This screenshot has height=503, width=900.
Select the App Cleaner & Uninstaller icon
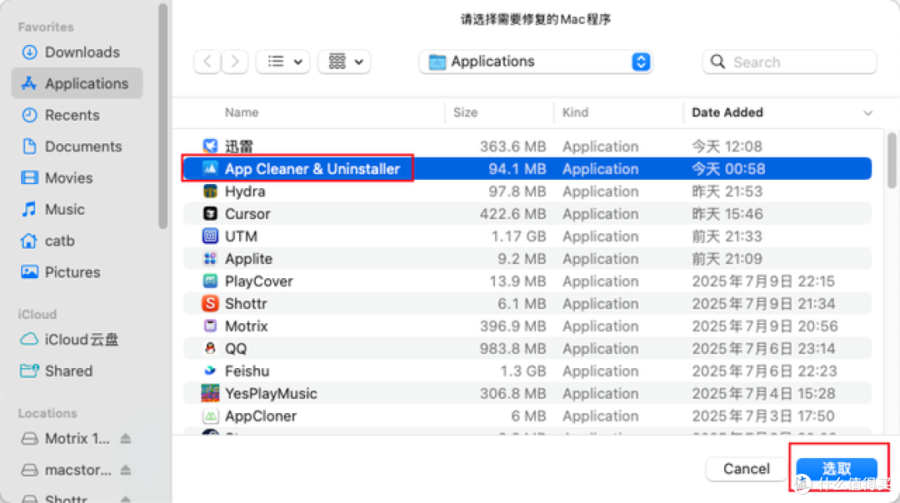pyautogui.click(x=210, y=168)
